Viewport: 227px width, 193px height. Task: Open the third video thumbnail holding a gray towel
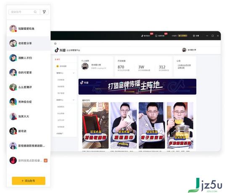click(152, 125)
